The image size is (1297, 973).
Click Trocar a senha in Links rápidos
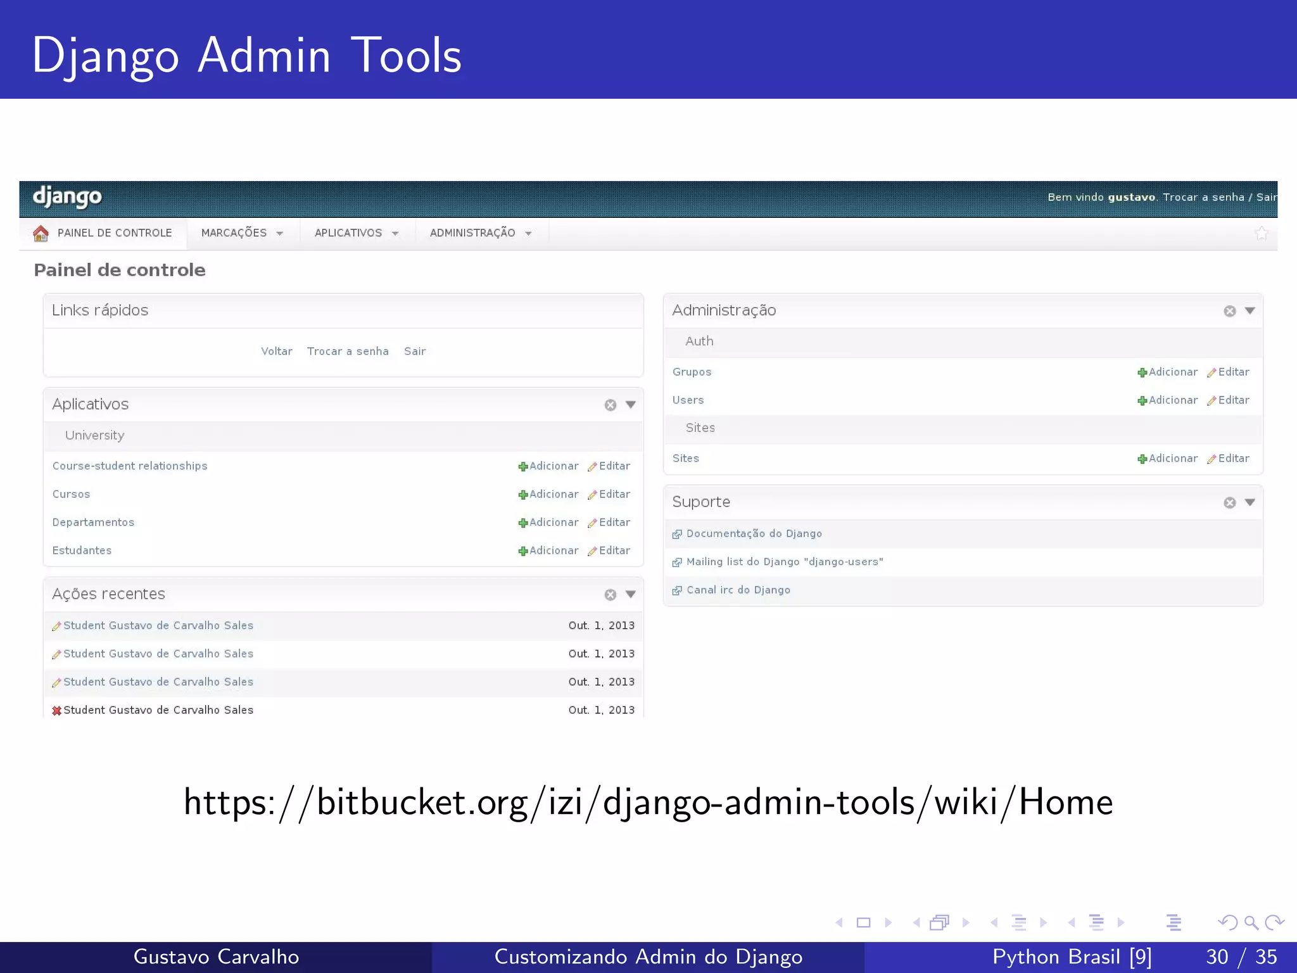[348, 351]
